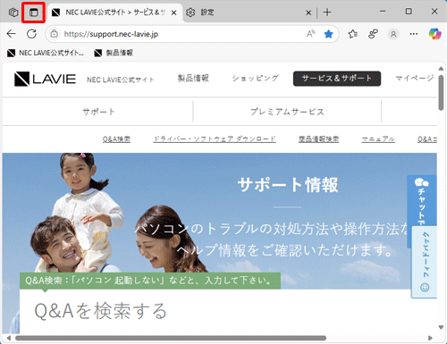Reload the page with refresh icon
Viewport: 447px width, 344px height.
coord(31,34)
